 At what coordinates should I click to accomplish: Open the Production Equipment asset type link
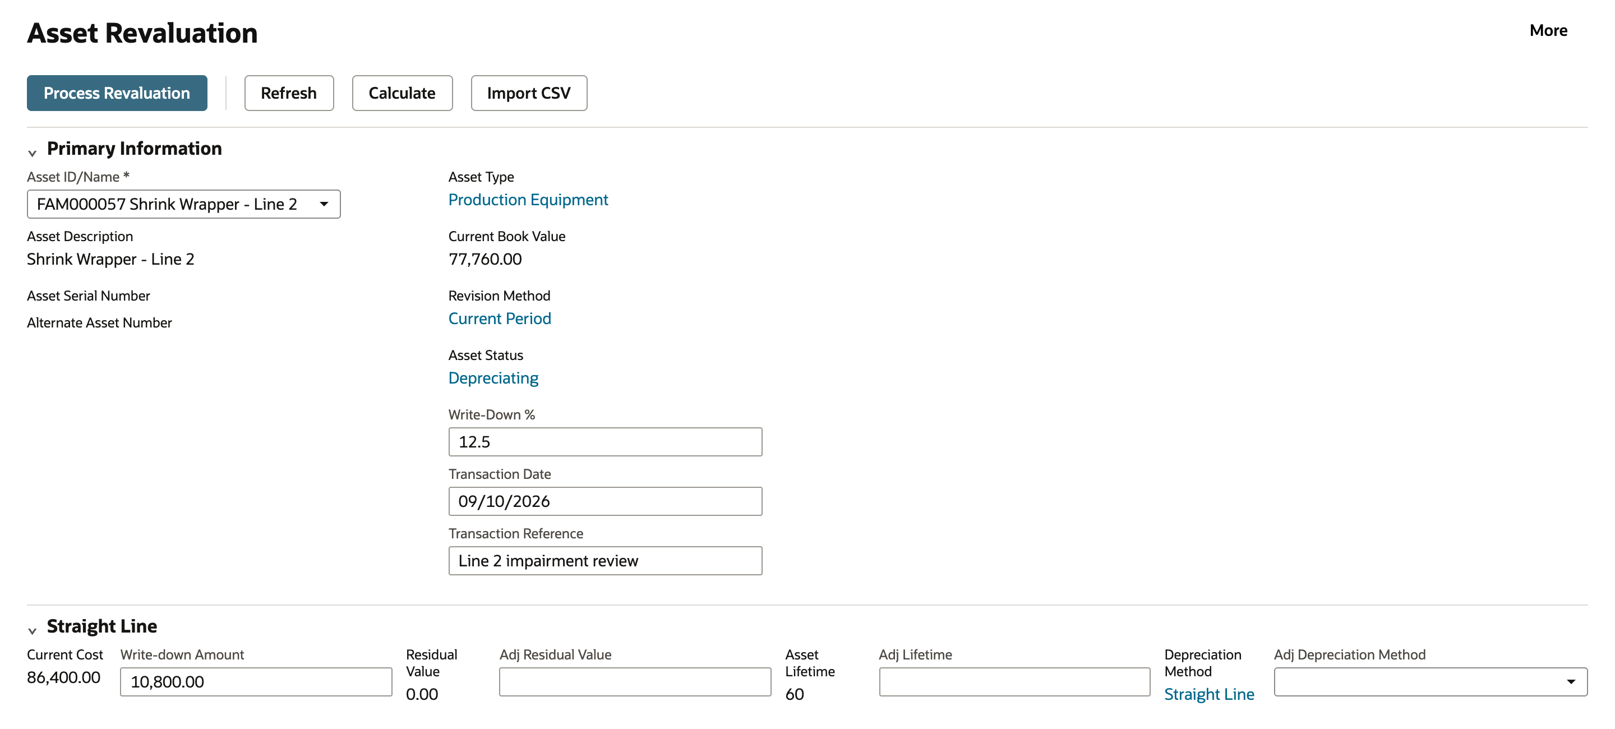pyautogui.click(x=528, y=199)
